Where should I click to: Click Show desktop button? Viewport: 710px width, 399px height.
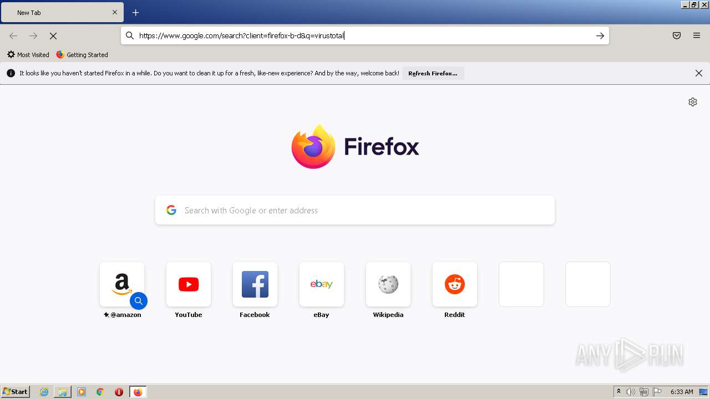coord(704,392)
